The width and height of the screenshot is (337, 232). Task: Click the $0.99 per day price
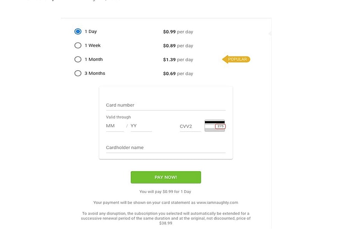click(x=178, y=32)
